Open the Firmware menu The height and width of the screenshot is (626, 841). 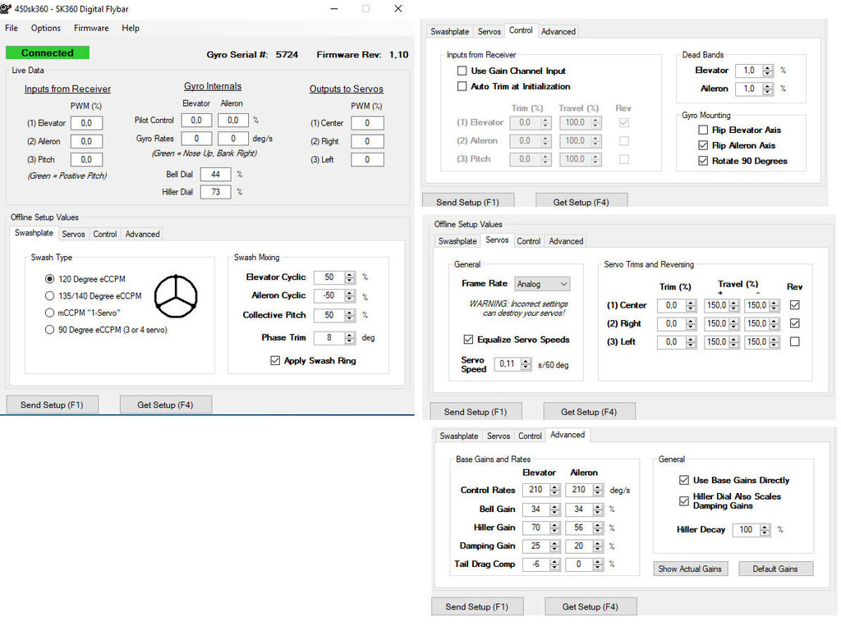[91, 28]
